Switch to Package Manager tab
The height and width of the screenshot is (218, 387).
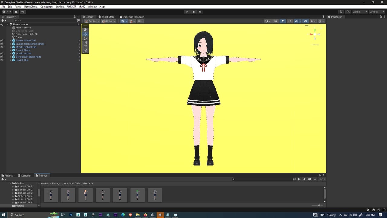(x=132, y=17)
